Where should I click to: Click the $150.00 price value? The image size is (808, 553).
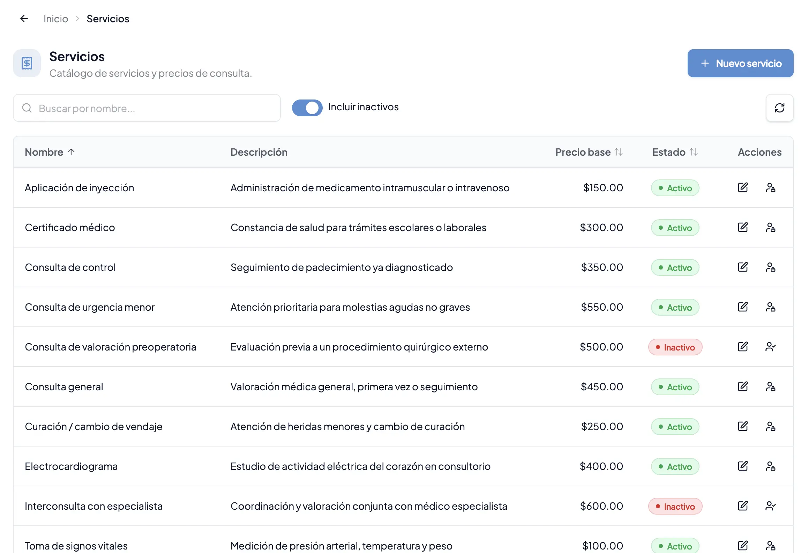click(x=603, y=188)
